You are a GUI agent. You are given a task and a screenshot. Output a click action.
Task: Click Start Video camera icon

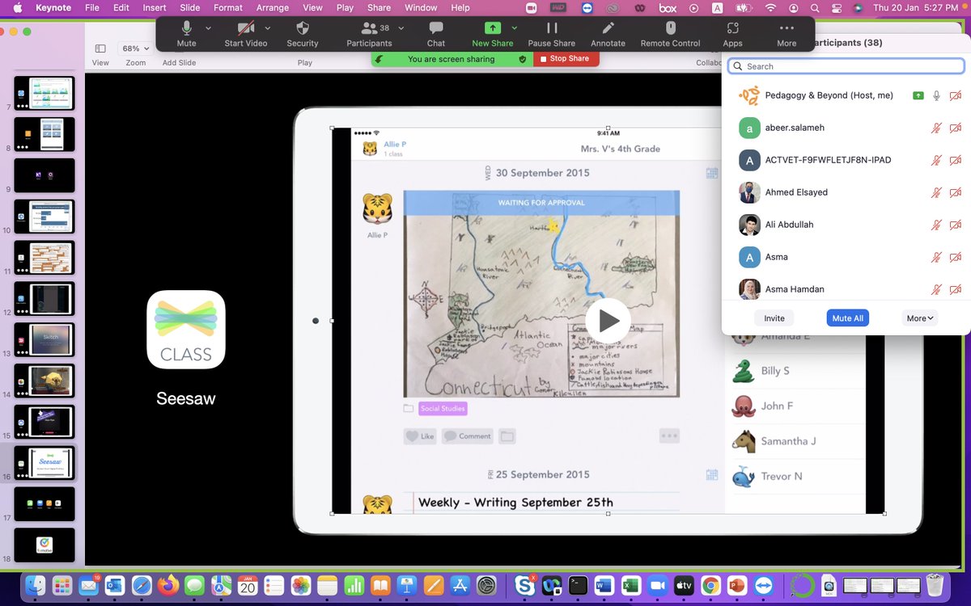[x=246, y=27]
